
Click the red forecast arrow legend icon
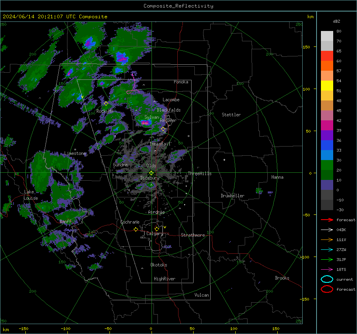pos(327,220)
